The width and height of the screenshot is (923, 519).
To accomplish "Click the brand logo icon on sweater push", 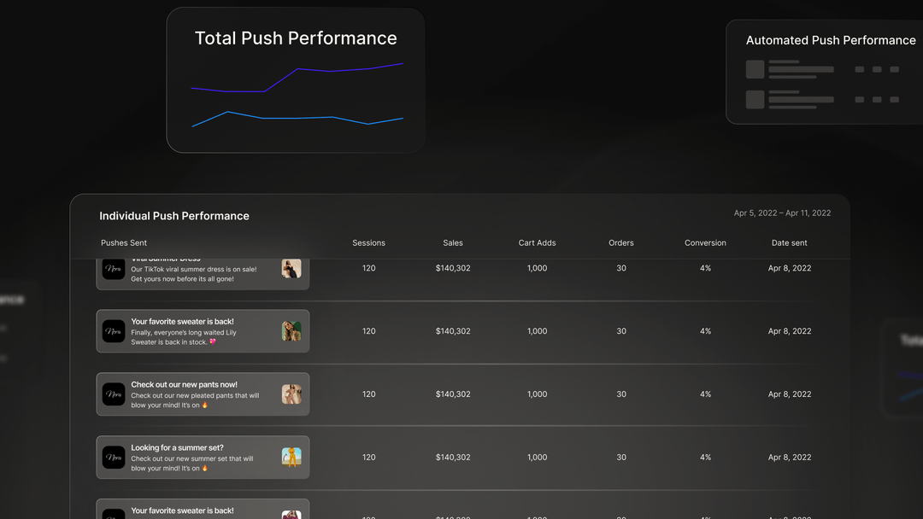I will pos(114,331).
